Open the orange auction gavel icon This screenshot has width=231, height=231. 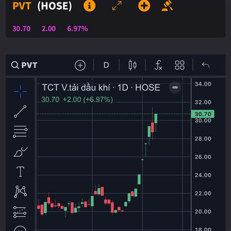167,6
